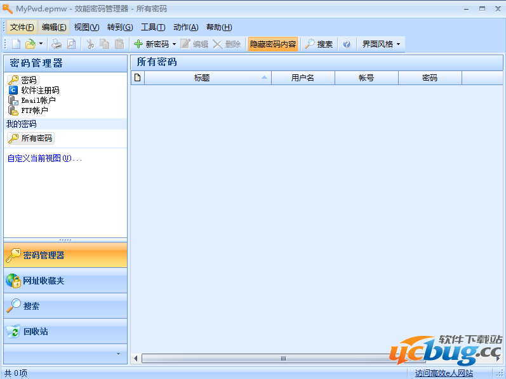The width and height of the screenshot is (506, 379).
Task: Toggle the 隐藏密码内容 button
Action: pos(272,44)
